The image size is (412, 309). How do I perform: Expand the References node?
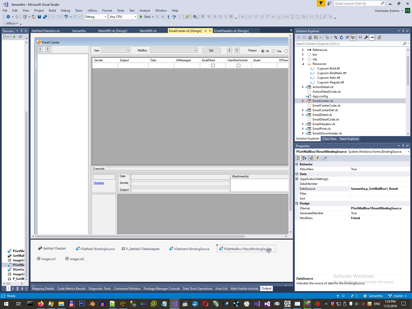(303, 50)
